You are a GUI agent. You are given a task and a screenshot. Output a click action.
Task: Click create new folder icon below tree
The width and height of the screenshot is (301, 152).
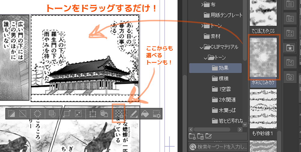point(192,136)
